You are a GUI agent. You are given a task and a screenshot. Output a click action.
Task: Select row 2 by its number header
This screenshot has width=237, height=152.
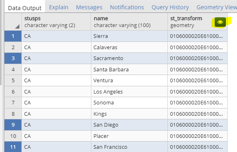13,47
